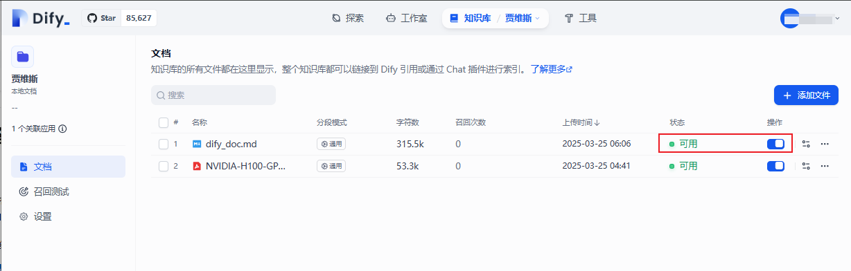Image resolution: width=851 pixels, height=271 pixels.
Task: Sort by 上传时间 column header
Action: tap(581, 122)
